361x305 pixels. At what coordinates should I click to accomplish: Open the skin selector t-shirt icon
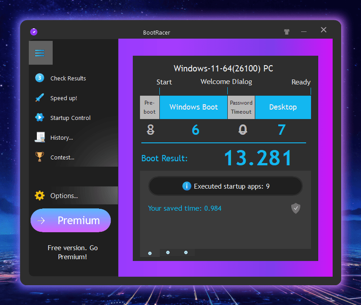pyautogui.click(x=287, y=32)
